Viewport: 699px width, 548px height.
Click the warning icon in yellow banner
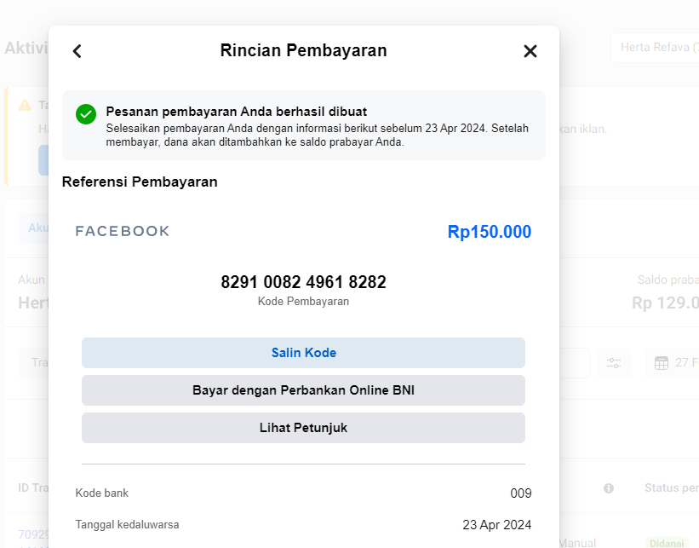click(24, 105)
